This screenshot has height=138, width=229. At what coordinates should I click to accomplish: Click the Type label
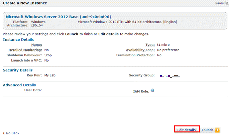(x=150, y=45)
